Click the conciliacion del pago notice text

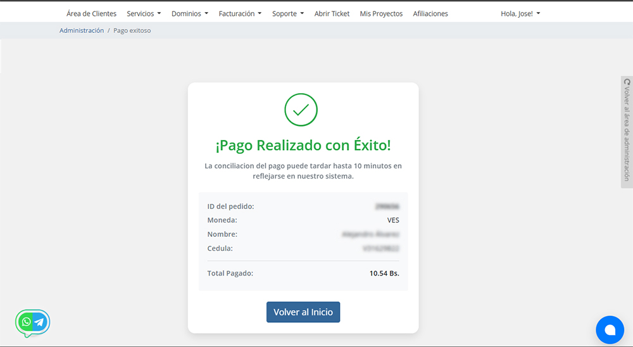[303, 171]
